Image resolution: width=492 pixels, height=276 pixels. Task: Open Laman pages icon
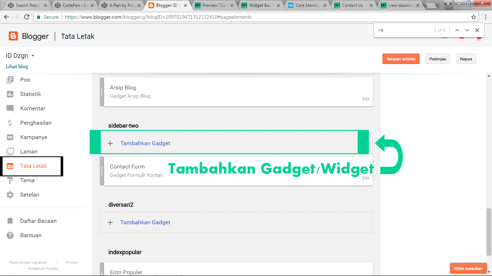(10, 151)
